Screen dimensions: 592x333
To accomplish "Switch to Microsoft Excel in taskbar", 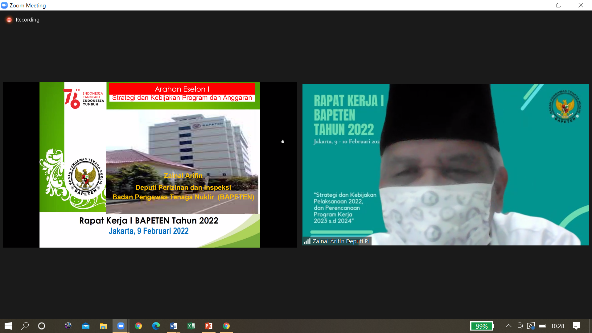I will [191, 326].
